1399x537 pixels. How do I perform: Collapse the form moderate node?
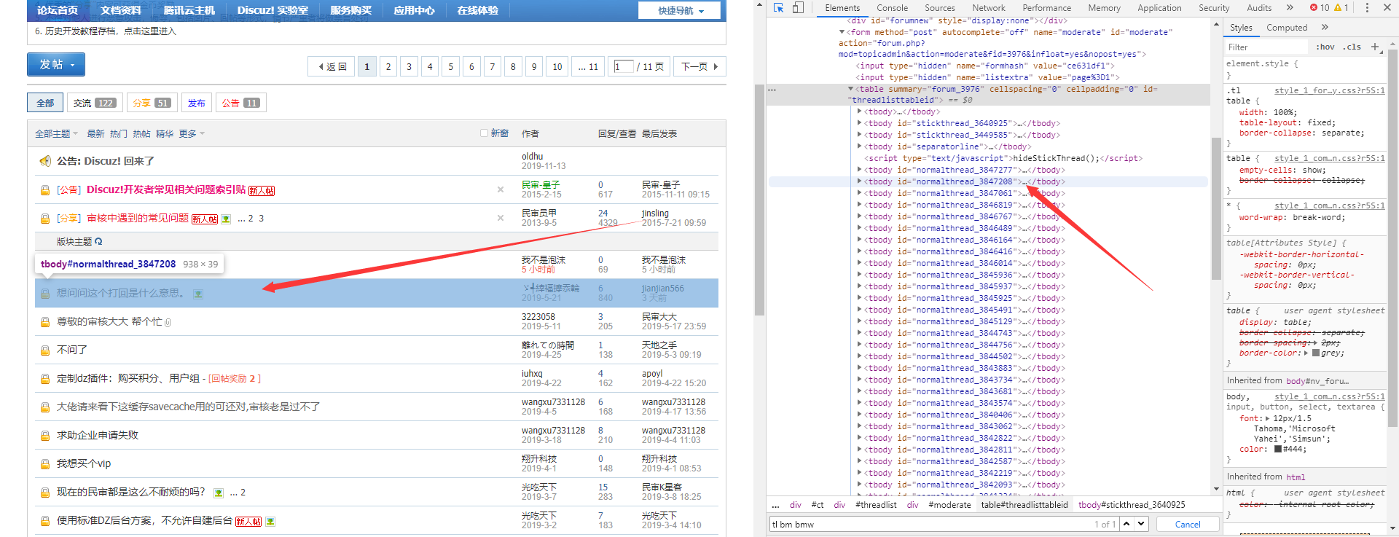pos(842,32)
